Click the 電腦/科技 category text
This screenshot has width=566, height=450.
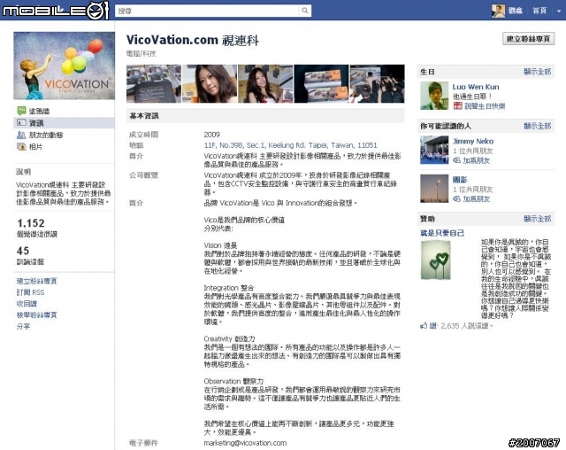point(141,53)
